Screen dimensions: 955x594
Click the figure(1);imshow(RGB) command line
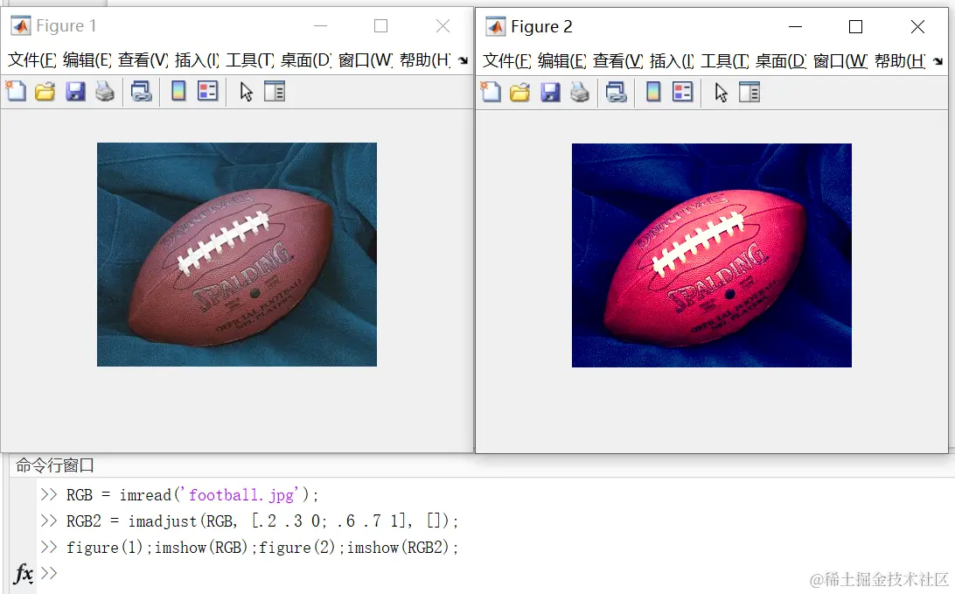click(261, 547)
